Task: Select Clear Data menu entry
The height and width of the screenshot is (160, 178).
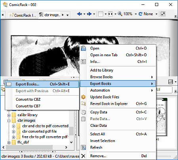Action: (118, 126)
